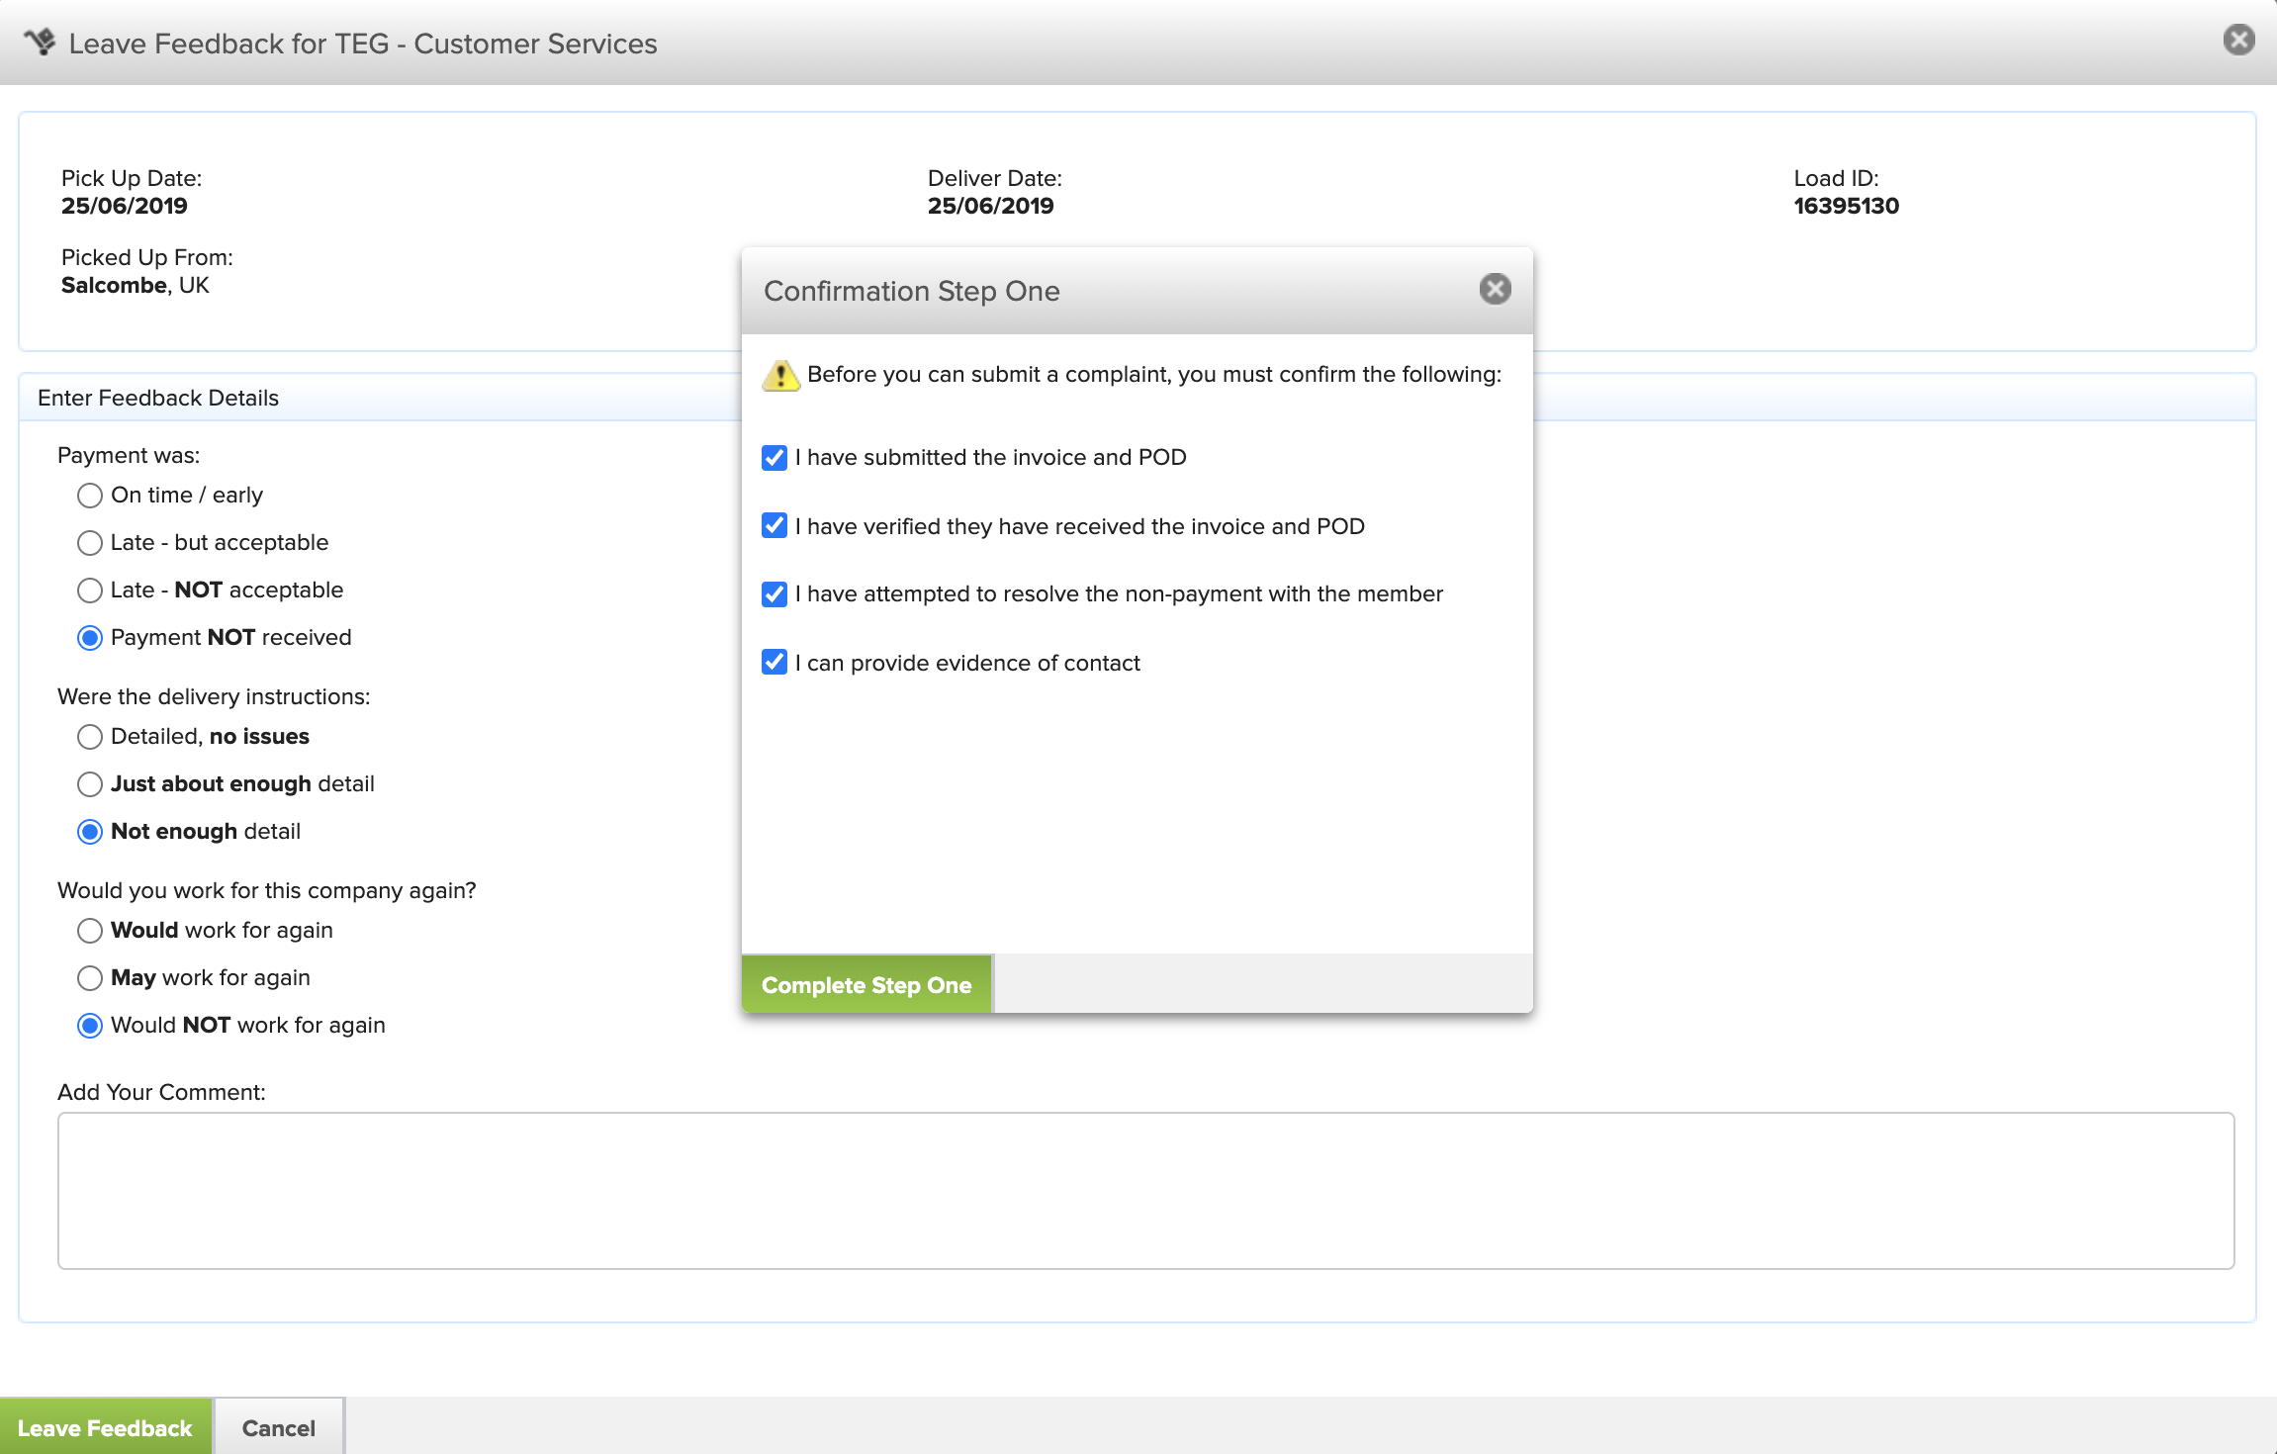Screen dimensions: 2277x1454
Task: Choose 'Late - but acceptable' radio button
Action: [90, 543]
